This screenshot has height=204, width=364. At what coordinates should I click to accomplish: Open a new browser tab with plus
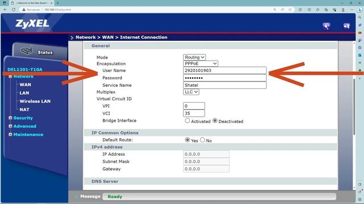click(x=57, y=3)
